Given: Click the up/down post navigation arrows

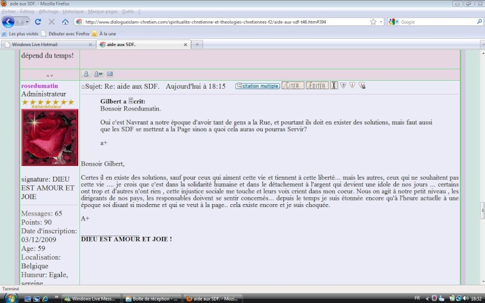Looking at the screenshot, I should (50, 75).
